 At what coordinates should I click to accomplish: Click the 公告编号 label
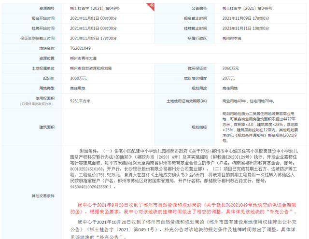[x=199, y=9]
